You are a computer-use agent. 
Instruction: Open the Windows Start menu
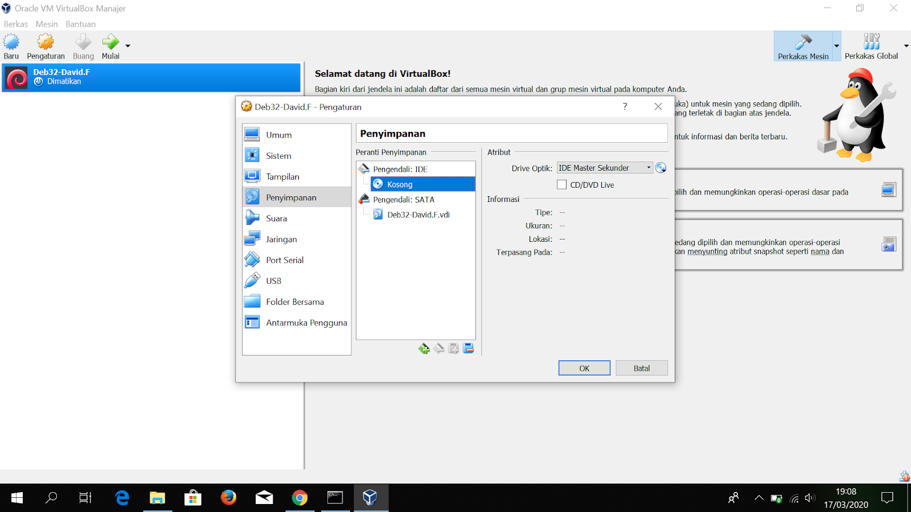17,498
